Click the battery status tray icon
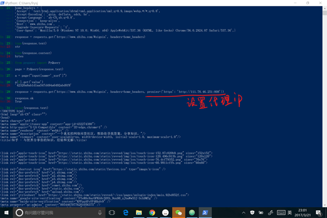 (261, 212)
